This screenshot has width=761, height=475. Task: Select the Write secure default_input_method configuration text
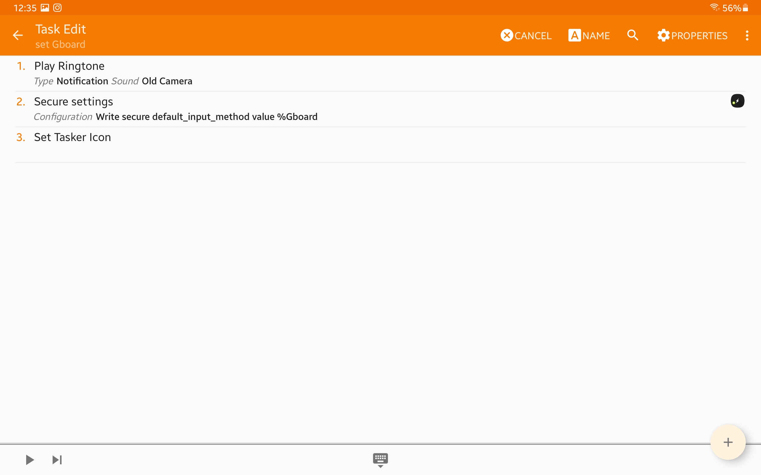[206, 117]
